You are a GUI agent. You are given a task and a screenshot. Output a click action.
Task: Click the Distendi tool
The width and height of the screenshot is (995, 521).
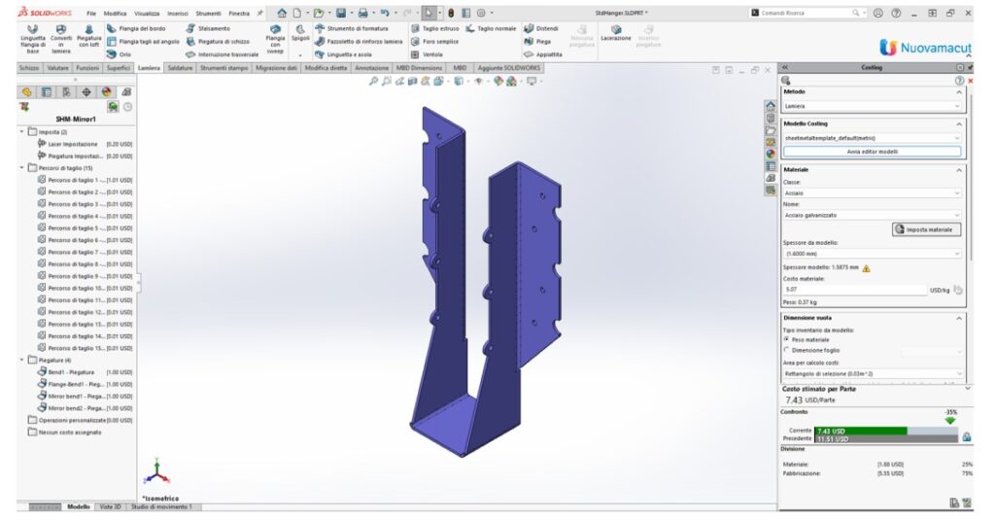point(541,28)
